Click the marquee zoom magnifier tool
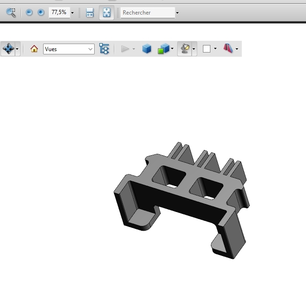306x287 pixels. (x=11, y=13)
